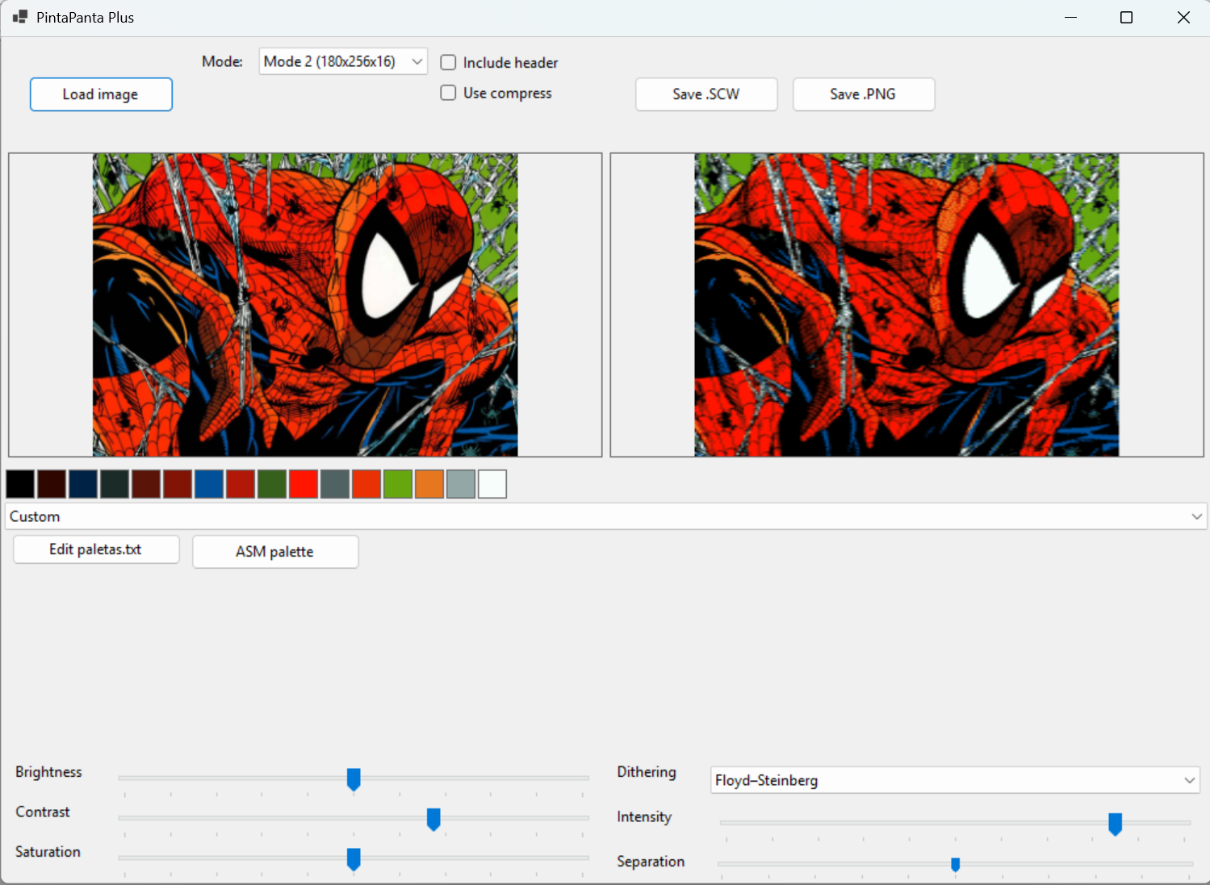Viewport: 1210px width, 885px height.
Task: Maximize the PintaPanta Plus window
Action: [x=1127, y=18]
